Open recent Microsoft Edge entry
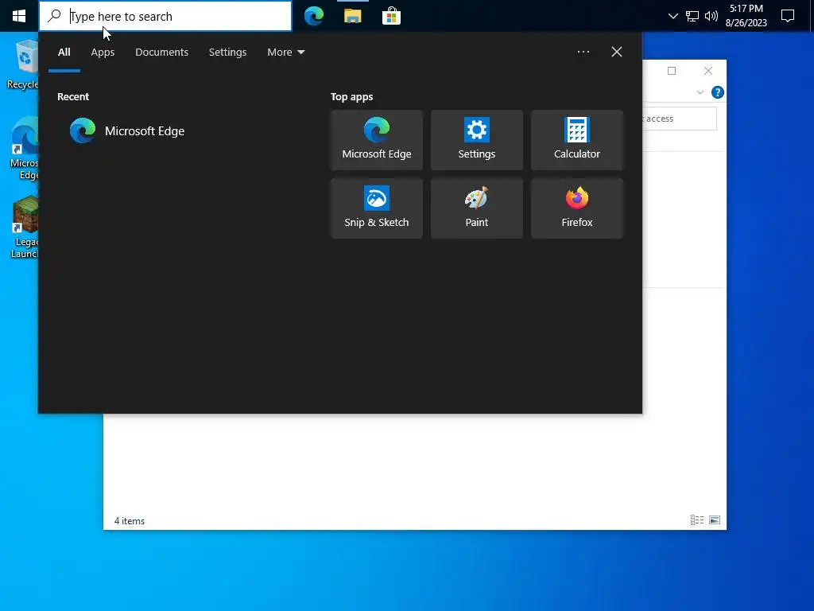This screenshot has width=814, height=611. (127, 131)
